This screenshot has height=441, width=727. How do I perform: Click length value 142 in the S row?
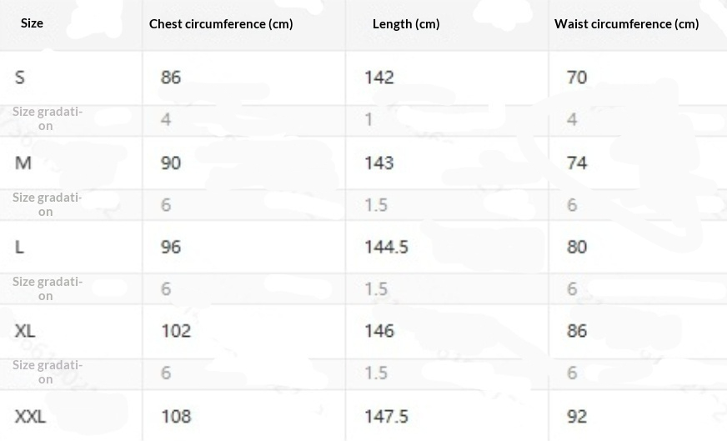379,78
